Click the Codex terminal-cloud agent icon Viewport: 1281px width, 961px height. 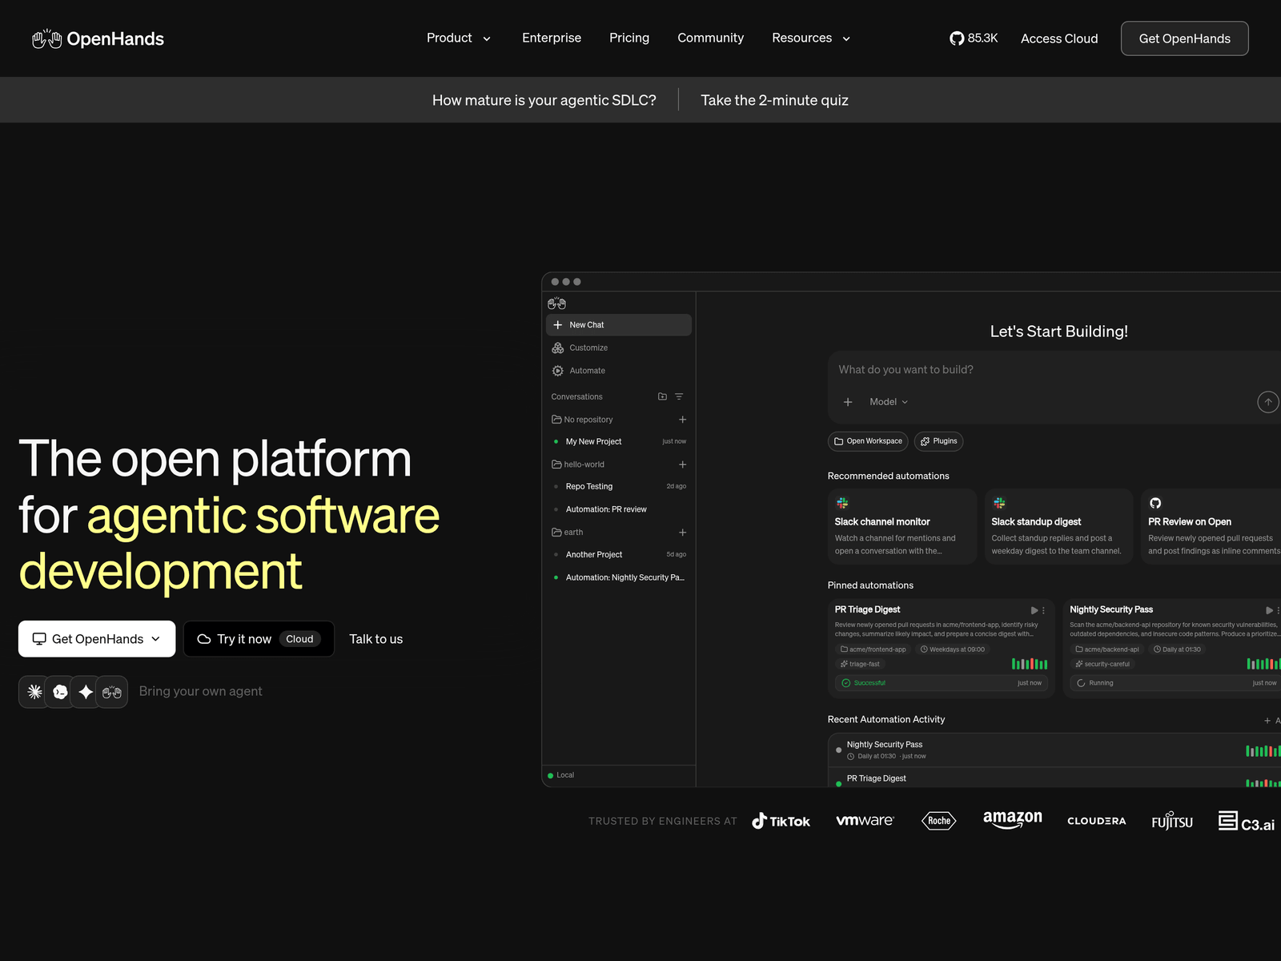click(x=60, y=692)
